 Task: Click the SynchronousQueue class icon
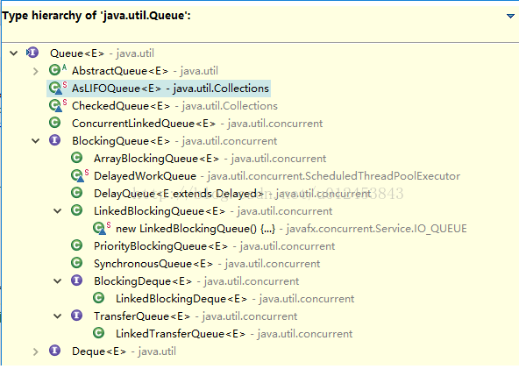coord(76,263)
